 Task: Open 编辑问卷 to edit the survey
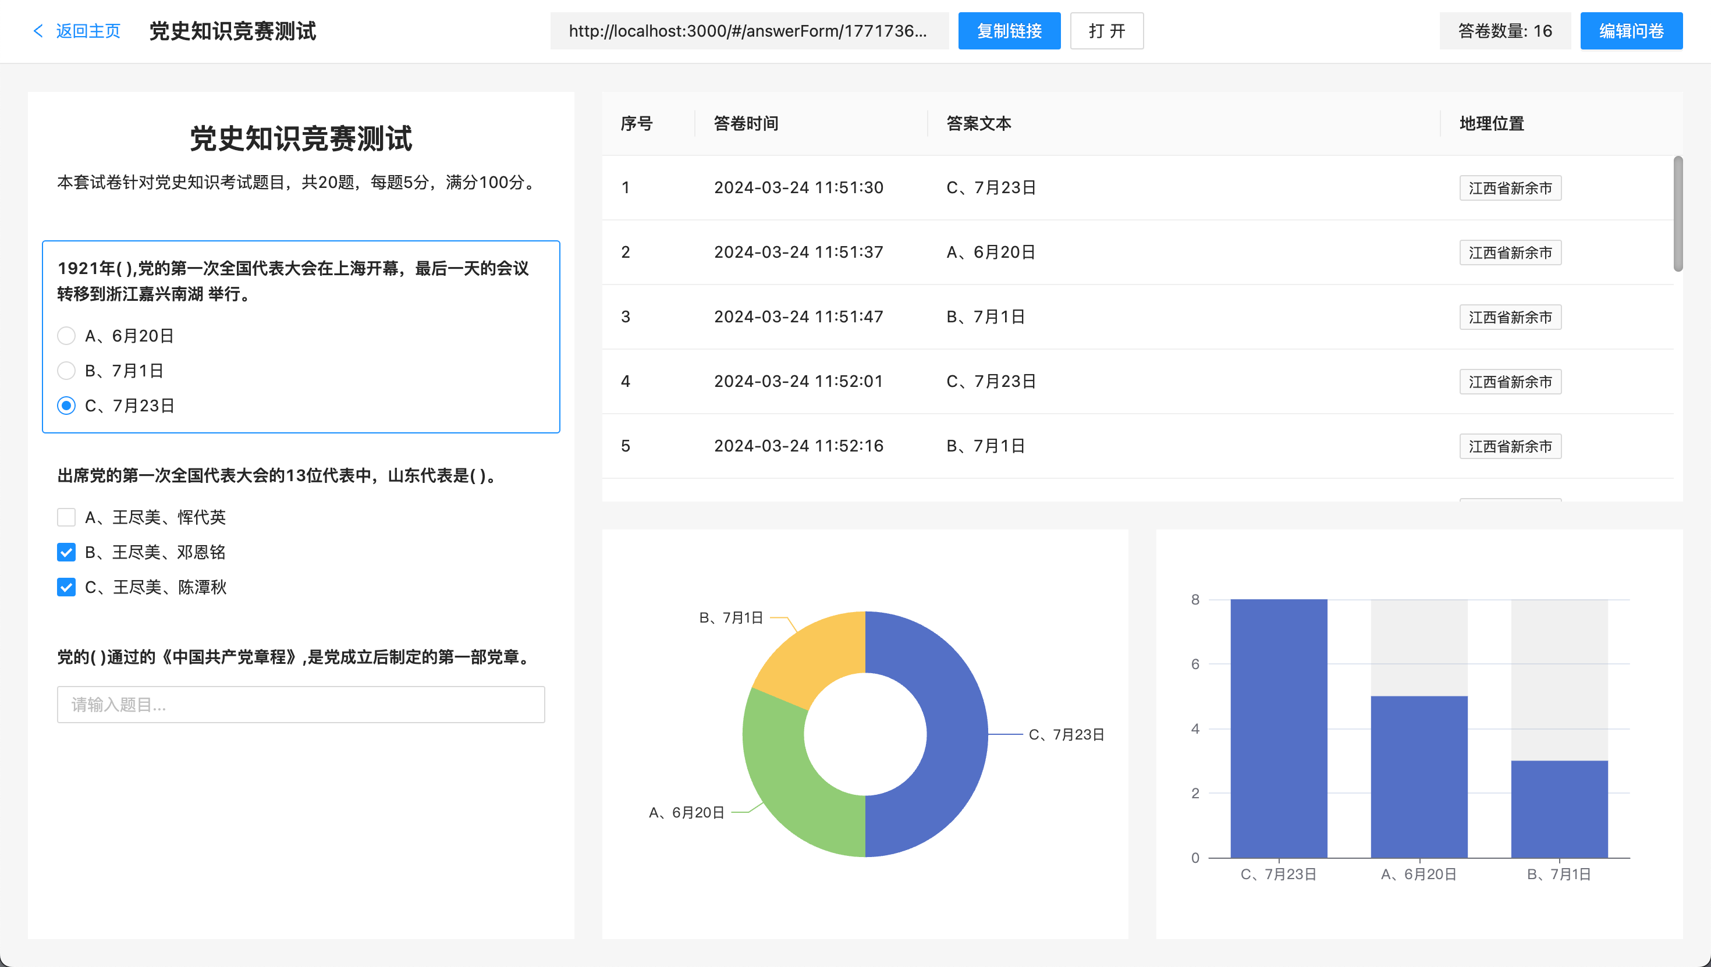pyautogui.click(x=1631, y=31)
